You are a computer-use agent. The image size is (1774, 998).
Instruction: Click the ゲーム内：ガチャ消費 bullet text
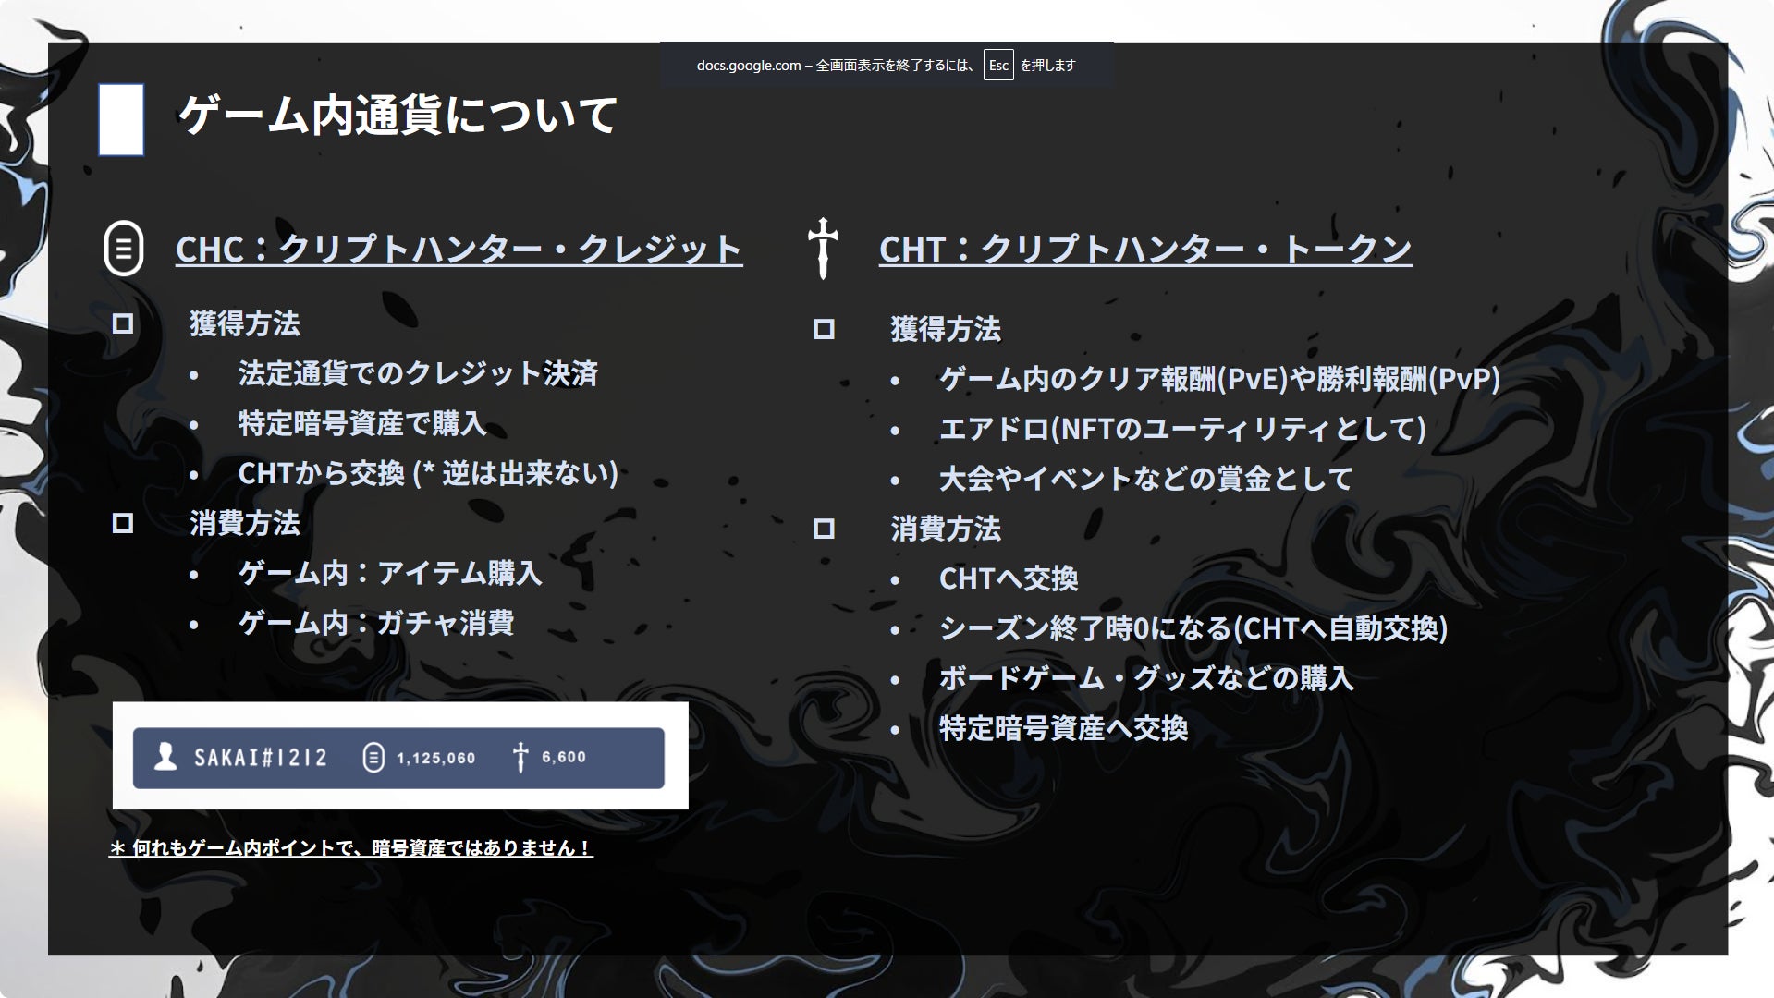[x=375, y=624]
